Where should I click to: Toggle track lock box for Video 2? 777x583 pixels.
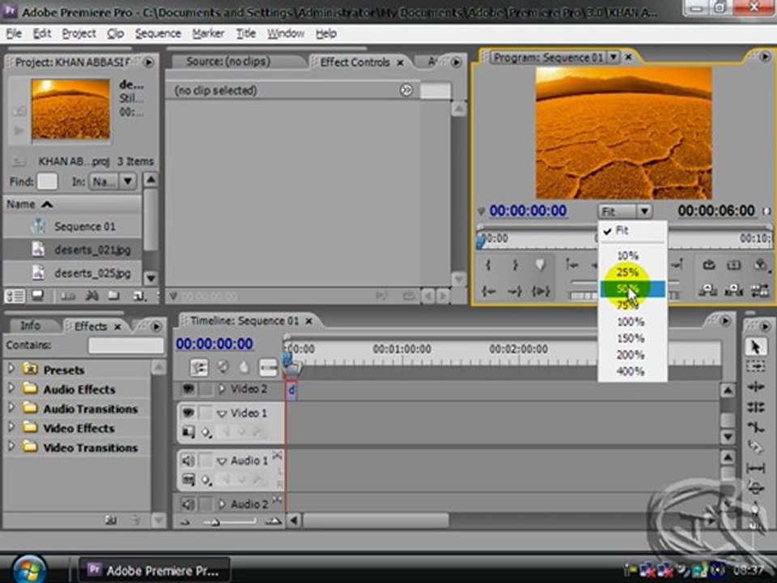pyautogui.click(x=206, y=389)
